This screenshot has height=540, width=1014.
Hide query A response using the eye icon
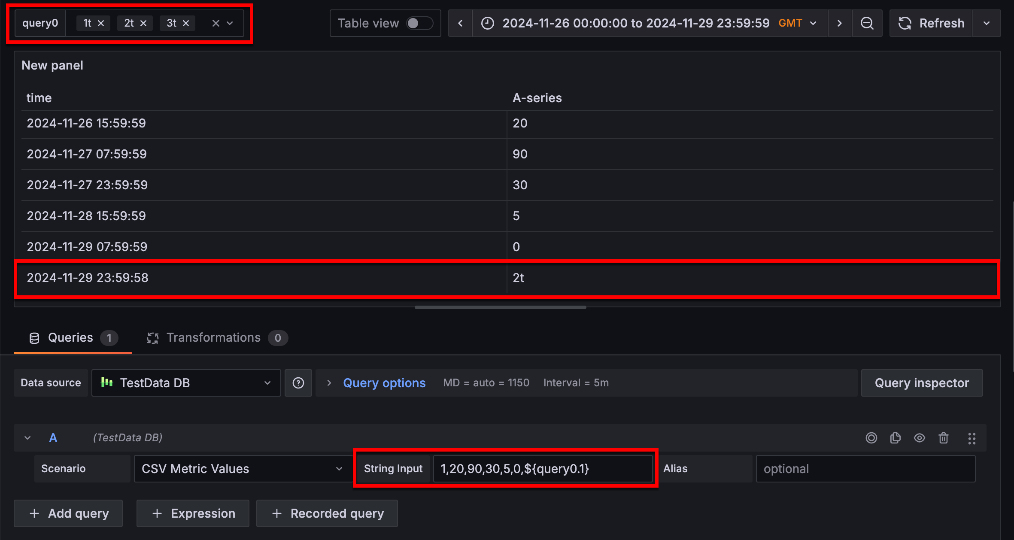click(920, 438)
